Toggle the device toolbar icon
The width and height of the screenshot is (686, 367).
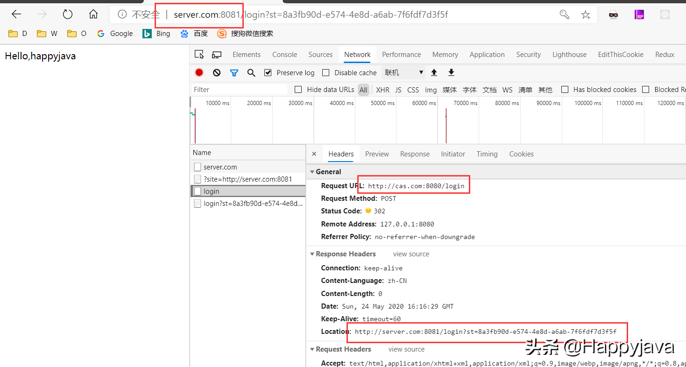click(x=217, y=55)
